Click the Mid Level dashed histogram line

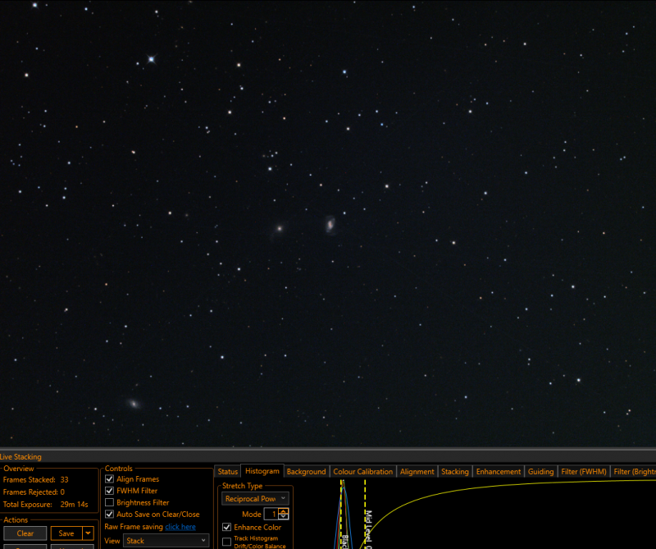point(365,513)
